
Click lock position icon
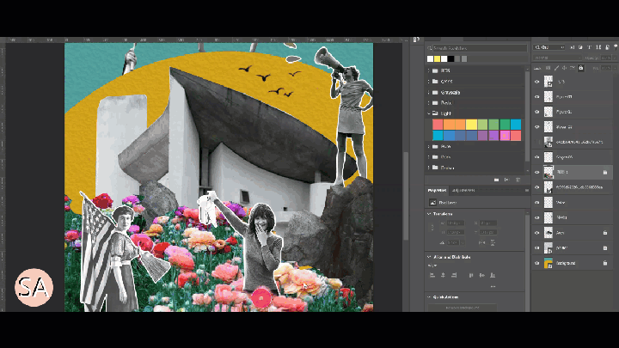(564, 68)
